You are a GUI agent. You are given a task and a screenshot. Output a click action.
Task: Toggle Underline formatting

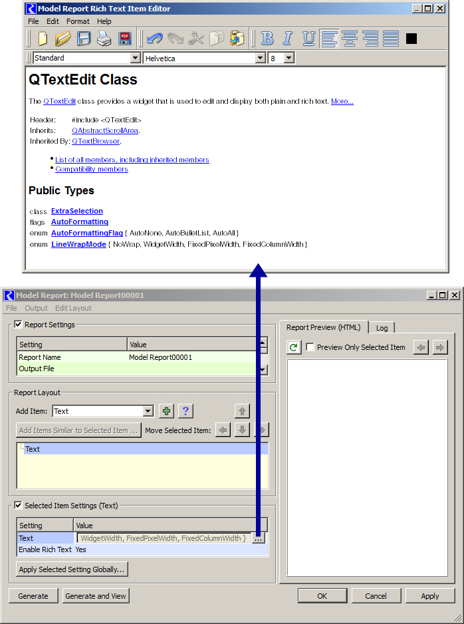[308, 39]
